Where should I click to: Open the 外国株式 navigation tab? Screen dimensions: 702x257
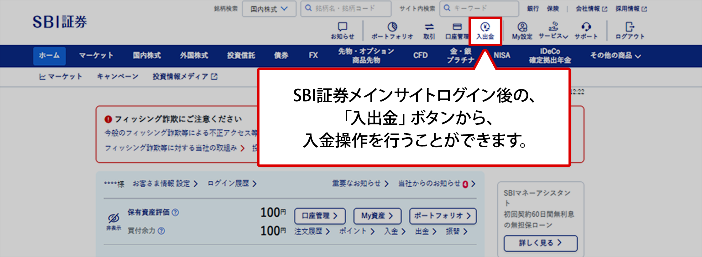(x=194, y=56)
